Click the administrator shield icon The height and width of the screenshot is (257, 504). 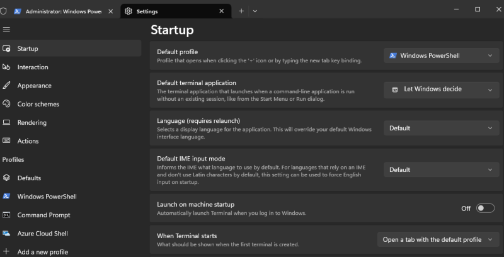(3, 11)
